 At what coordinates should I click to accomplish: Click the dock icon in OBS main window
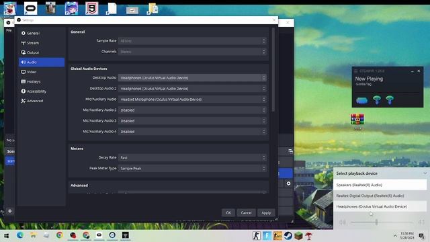[290, 151]
